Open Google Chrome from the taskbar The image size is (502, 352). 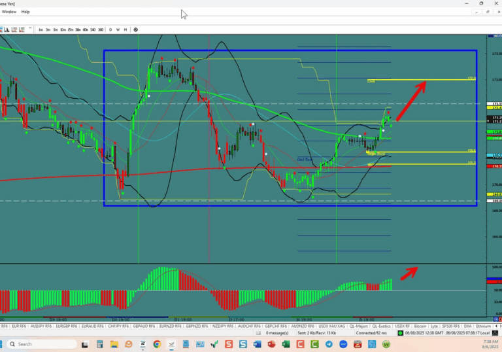point(157,344)
